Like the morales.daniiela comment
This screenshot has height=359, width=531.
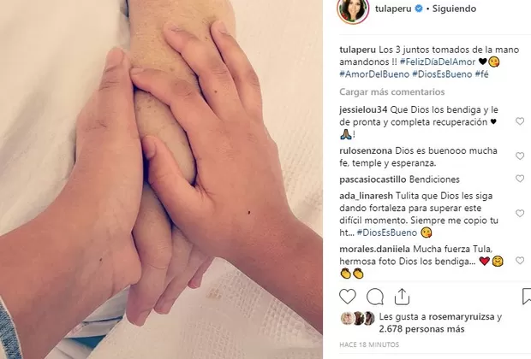520,261
